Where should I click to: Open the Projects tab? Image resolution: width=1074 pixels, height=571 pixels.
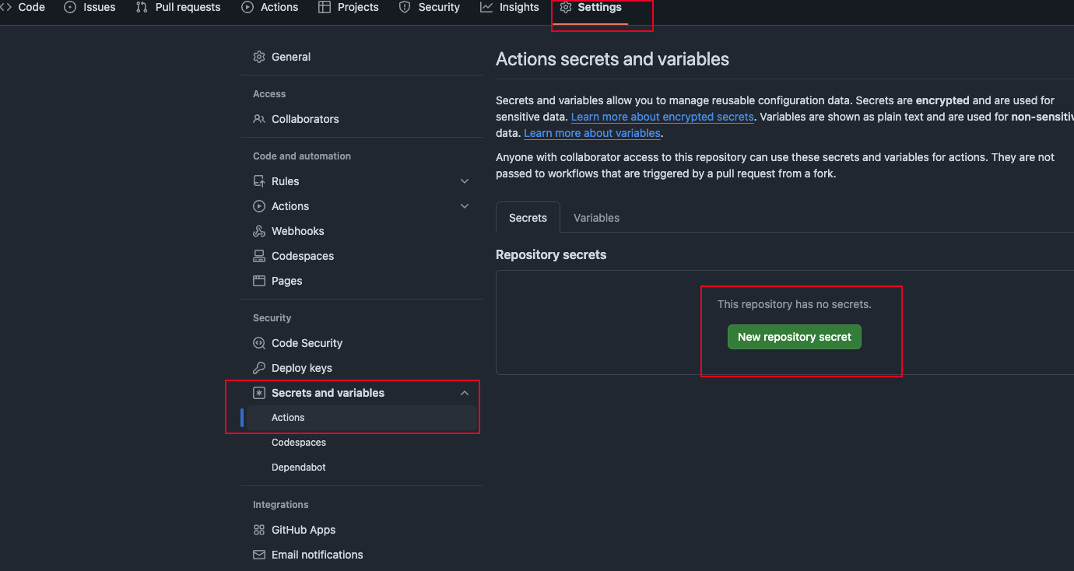[348, 7]
